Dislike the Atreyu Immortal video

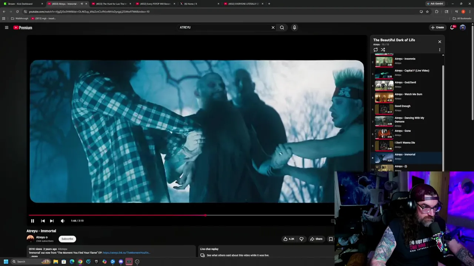click(301, 239)
